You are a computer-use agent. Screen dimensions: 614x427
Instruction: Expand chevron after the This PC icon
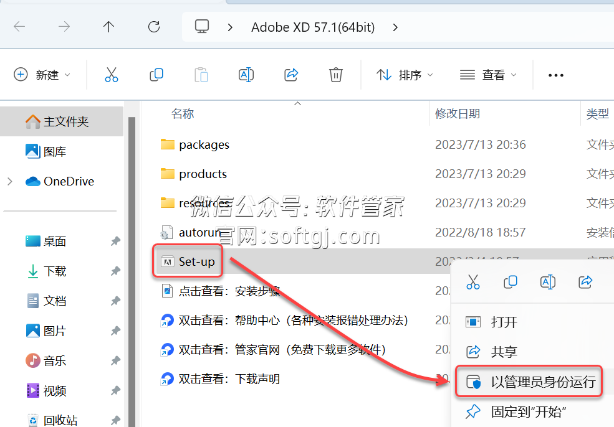[230, 27]
